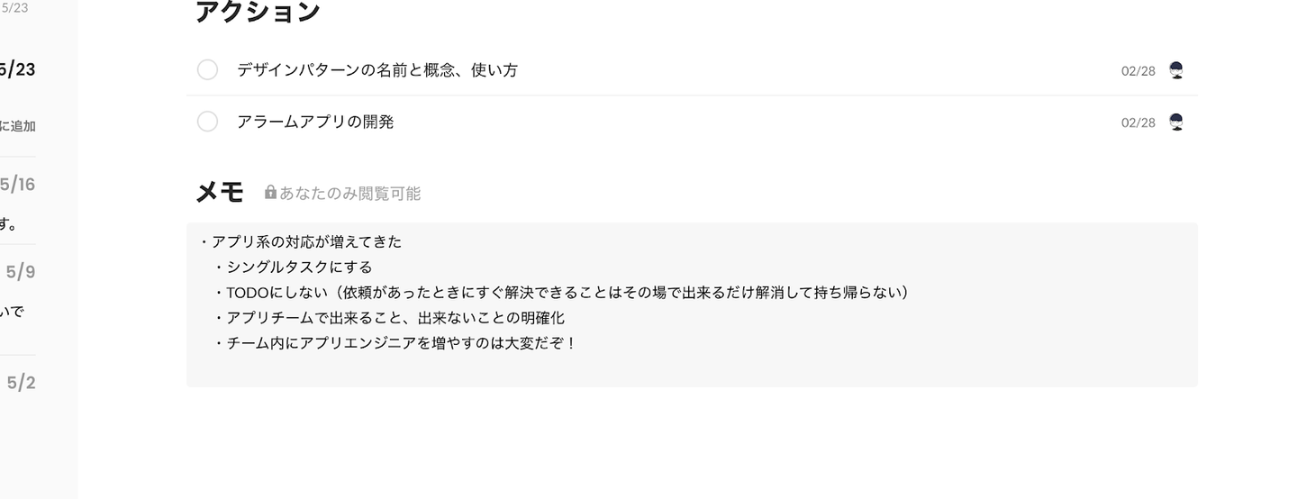This screenshot has width=1297, height=499.
Task: Open the アラームアプリの開発 action text
Action: tap(315, 122)
